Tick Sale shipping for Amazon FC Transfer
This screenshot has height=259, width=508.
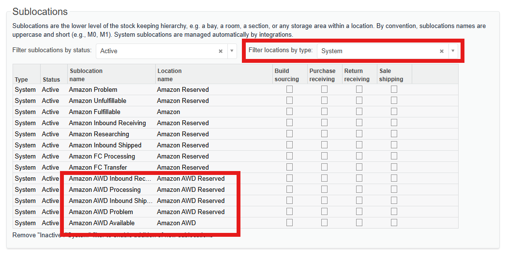(394, 167)
